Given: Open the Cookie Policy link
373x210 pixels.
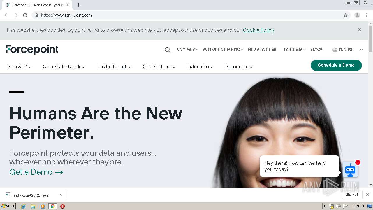Looking at the screenshot, I should pos(258,30).
